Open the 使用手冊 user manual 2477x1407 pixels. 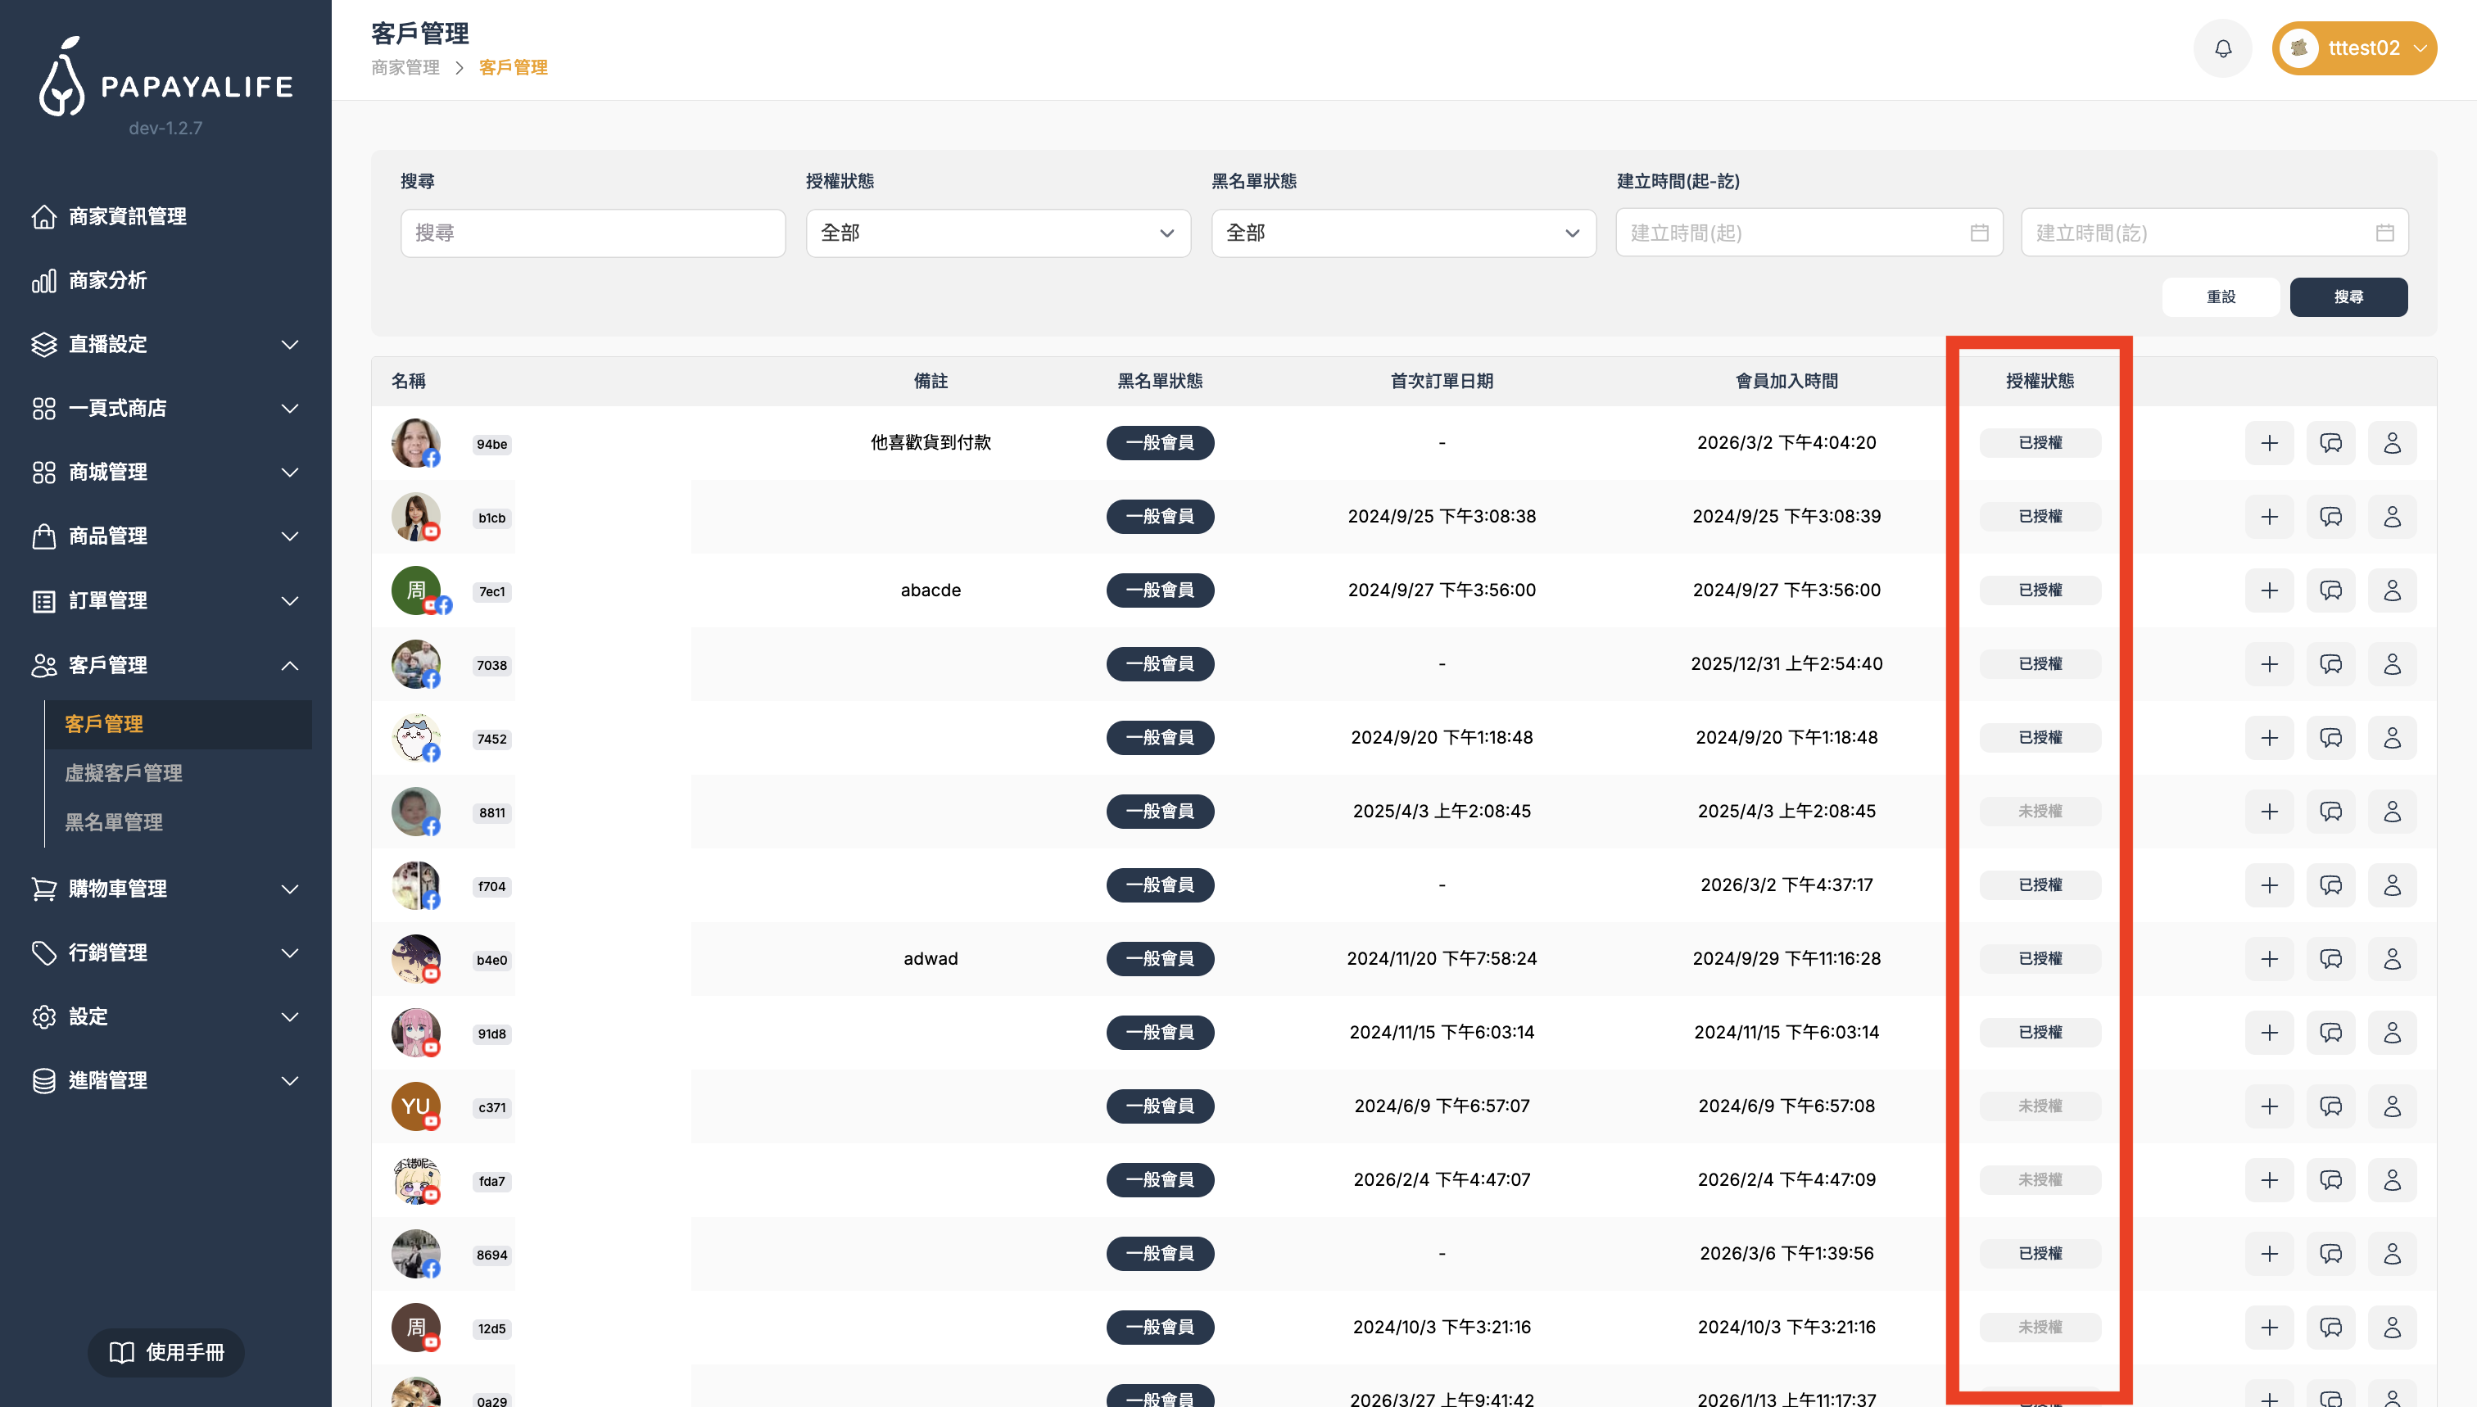pyautogui.click(x=166, y=1352)
